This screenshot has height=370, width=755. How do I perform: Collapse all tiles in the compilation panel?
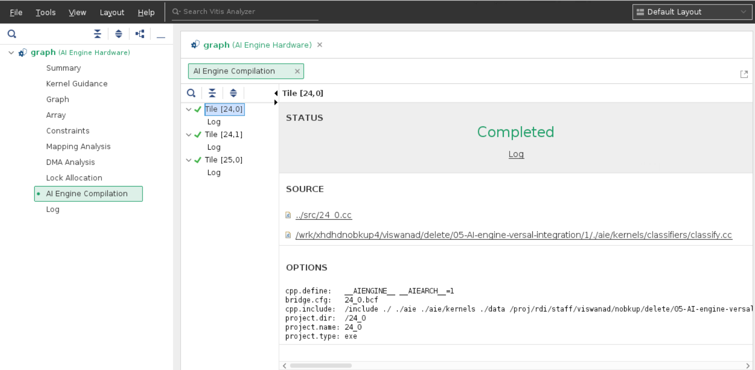pos(212,93)
